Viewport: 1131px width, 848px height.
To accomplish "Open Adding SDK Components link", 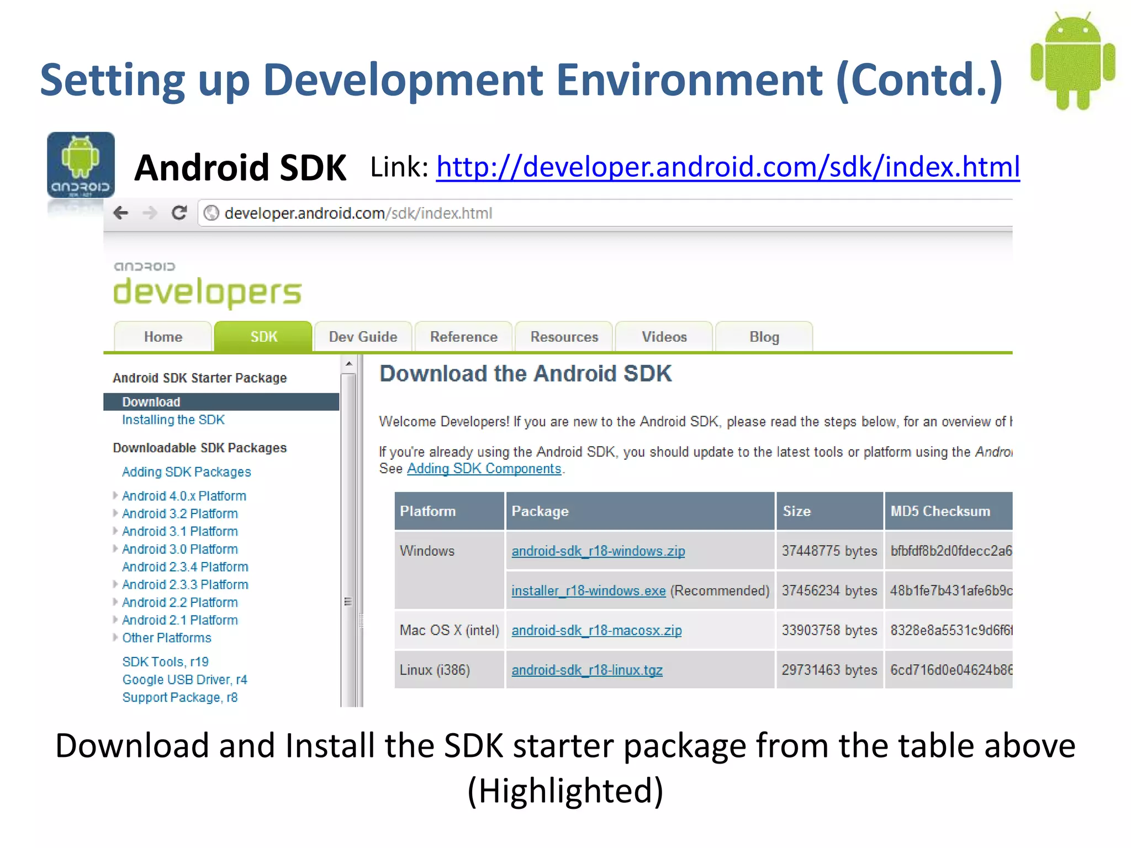I will pos(484,469).
